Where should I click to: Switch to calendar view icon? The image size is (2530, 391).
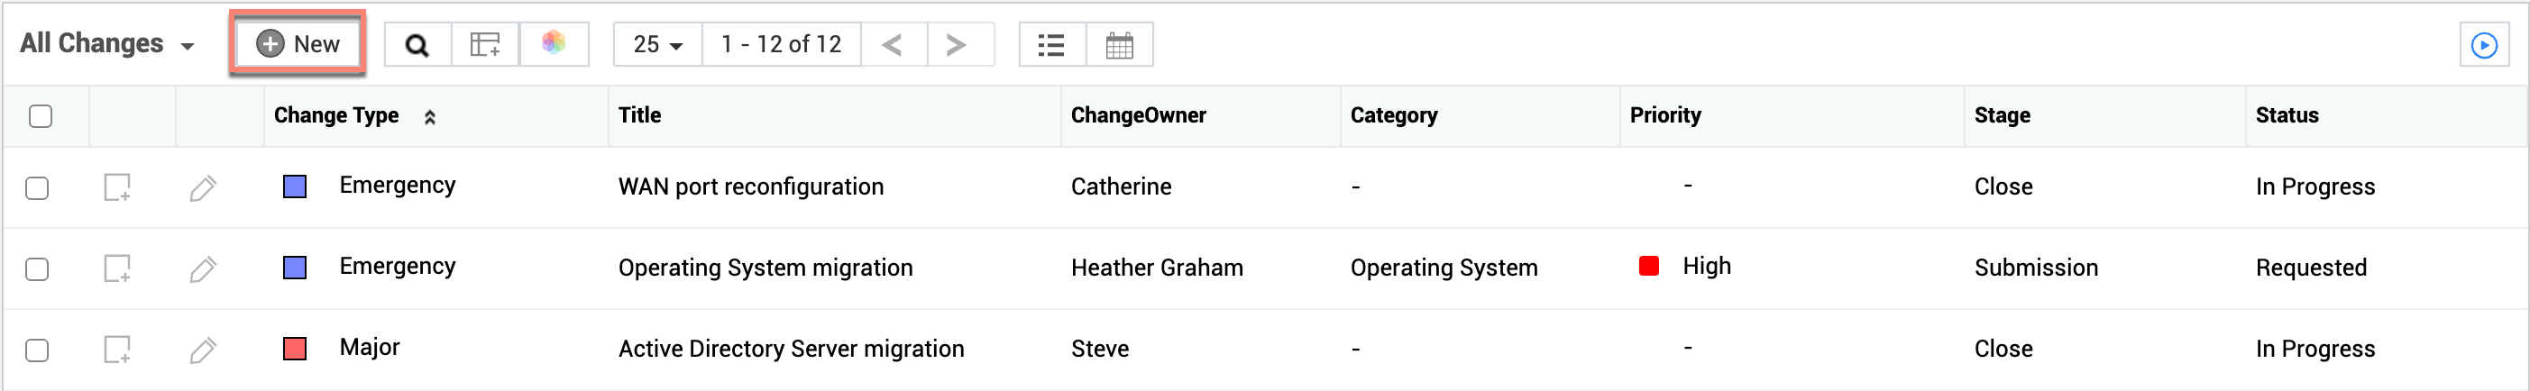[x=1120, y=45]
